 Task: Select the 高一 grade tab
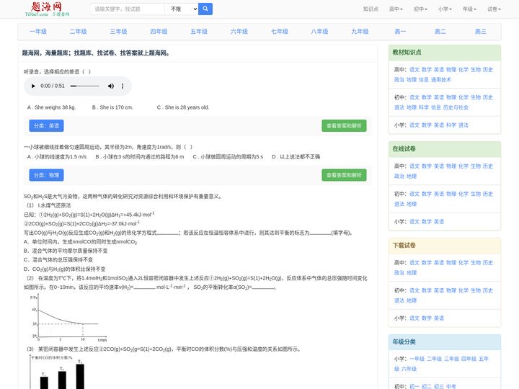pos(400,32)
